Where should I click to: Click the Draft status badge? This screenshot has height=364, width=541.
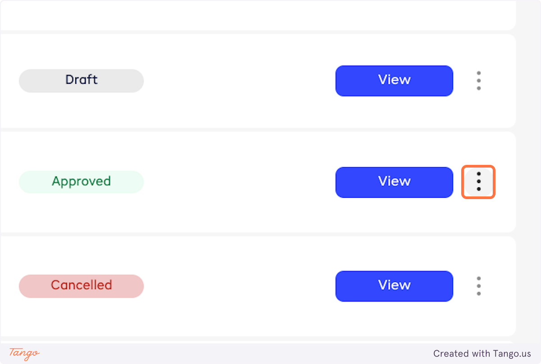click(x=81, y=81)
